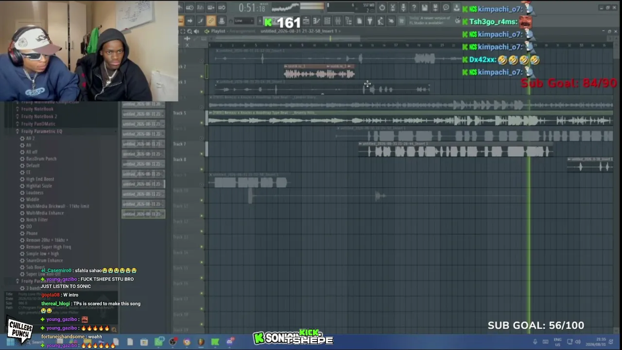Open the untitled_2026-08-31 21-32-58_Insert 1 breadcrumb
Image resolution: width=622 pixels, height=350 pixels.
coord(299,31)
